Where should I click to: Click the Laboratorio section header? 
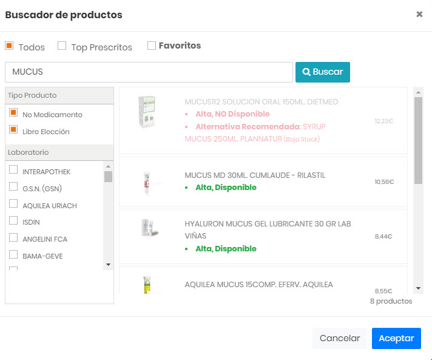pos(59,152)
